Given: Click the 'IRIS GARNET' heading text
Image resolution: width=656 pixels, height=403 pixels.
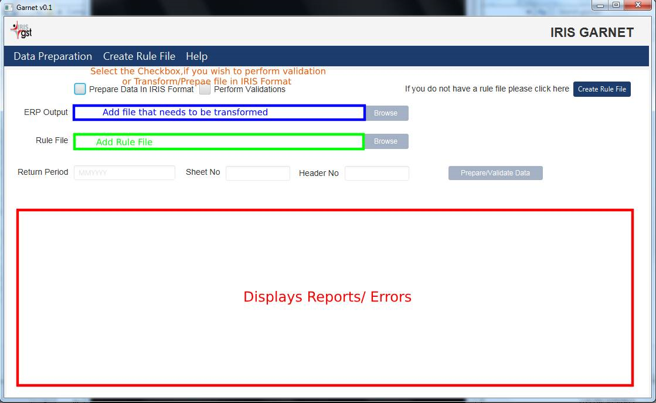Looking at the screenshot, I should click(592, 32).
